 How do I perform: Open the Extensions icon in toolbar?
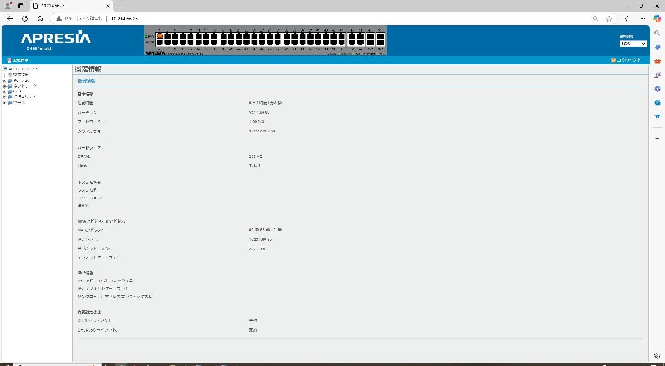pyautogui.click(x=626, y=18)
